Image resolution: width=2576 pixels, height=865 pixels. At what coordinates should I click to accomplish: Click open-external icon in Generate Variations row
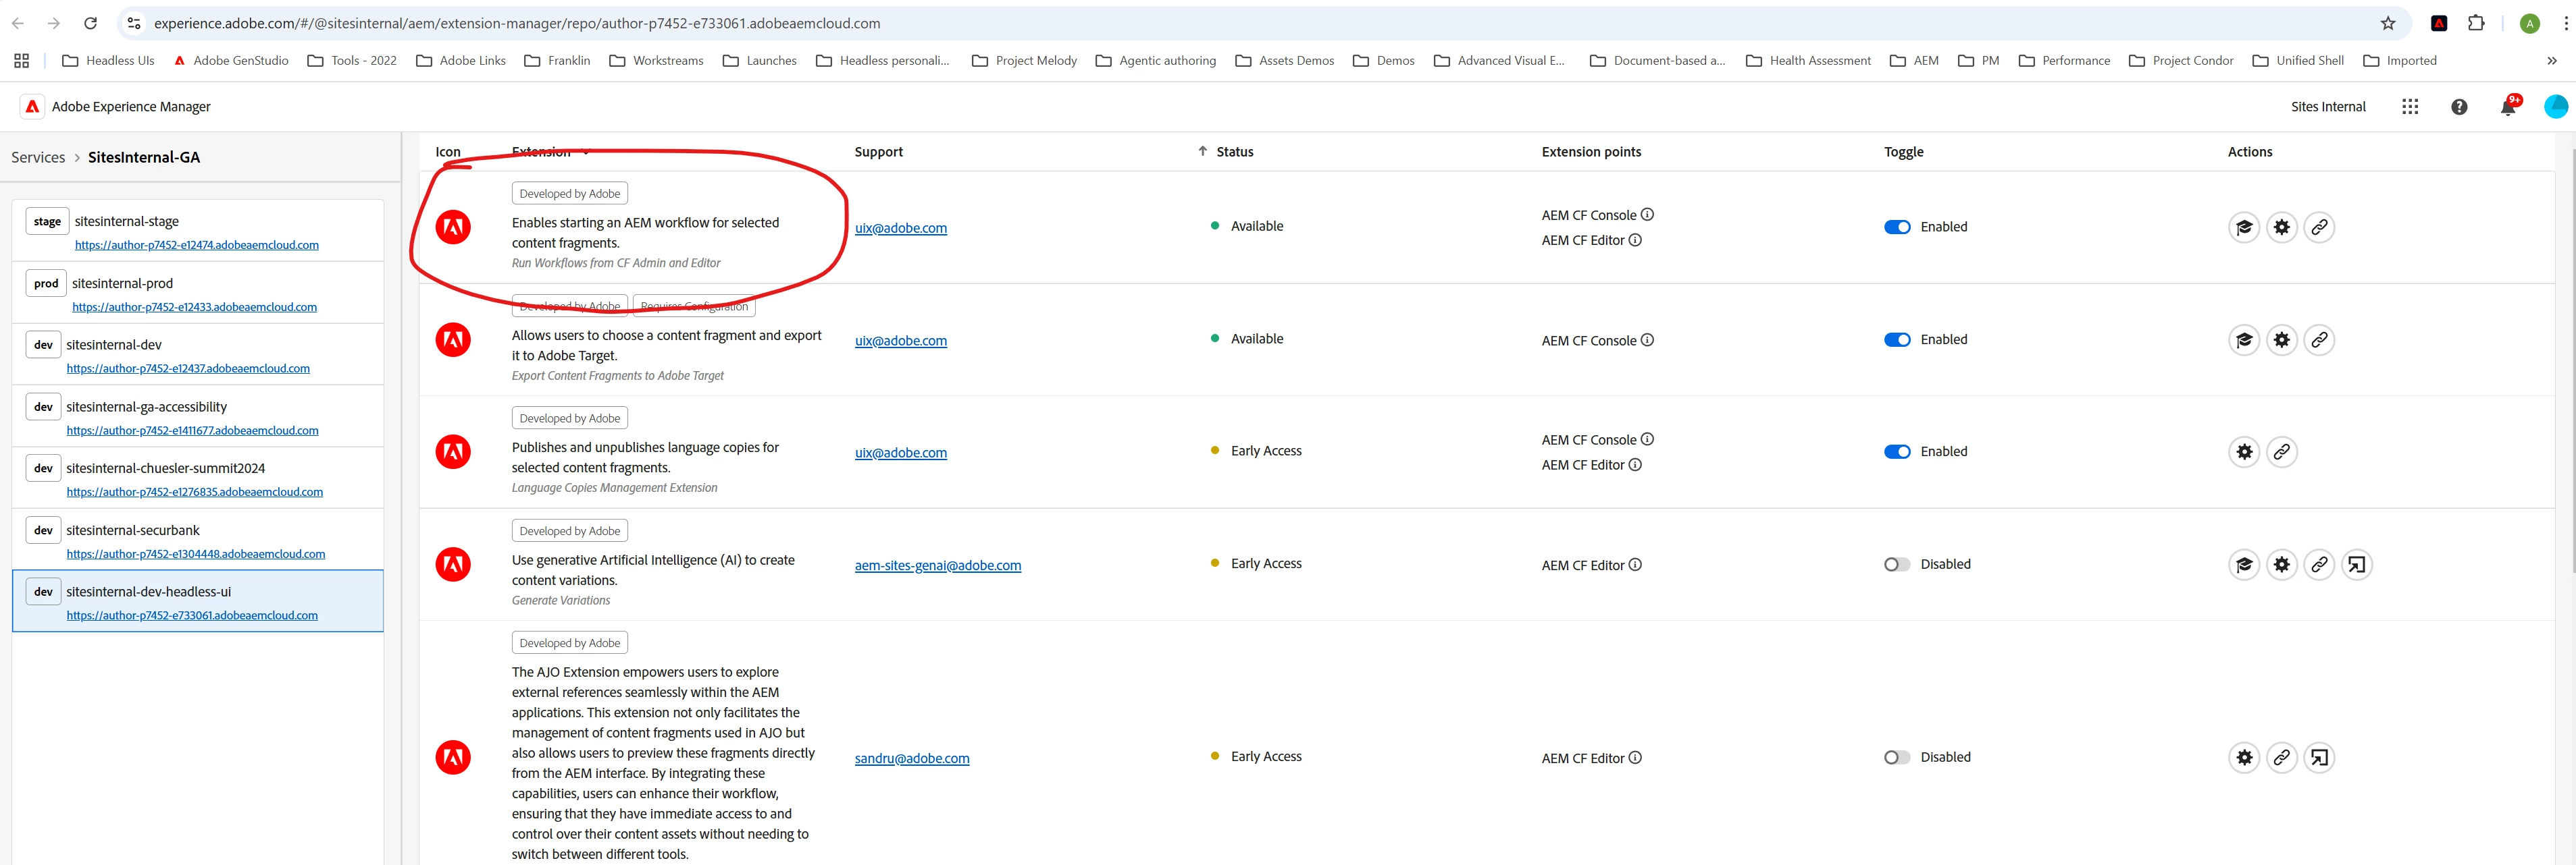(2356, 565)
